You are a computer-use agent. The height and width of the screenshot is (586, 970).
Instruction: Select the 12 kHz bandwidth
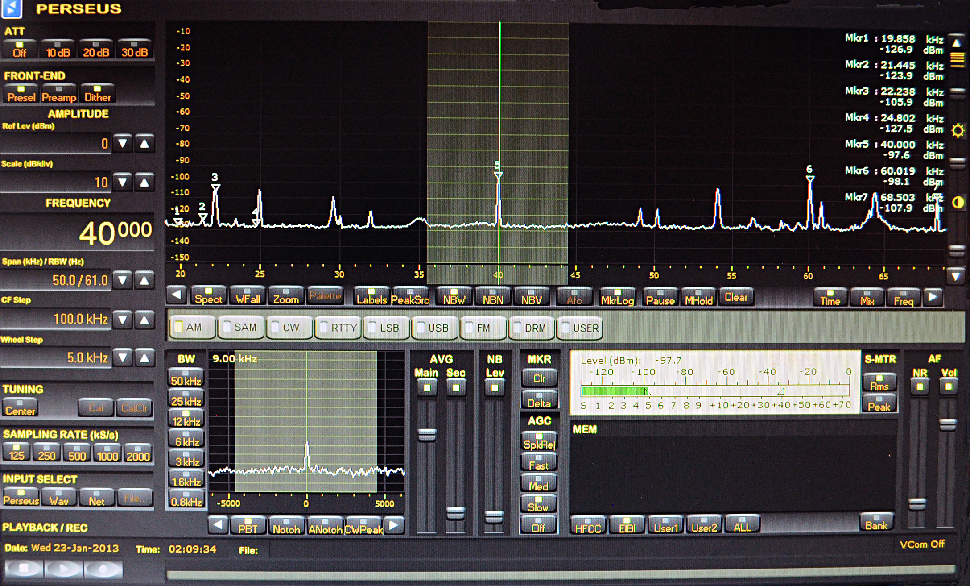[x=186, y=419]
